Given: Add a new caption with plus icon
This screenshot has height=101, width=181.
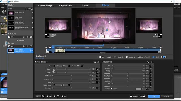Looking at the screenshot, I should tap(9, 37).
